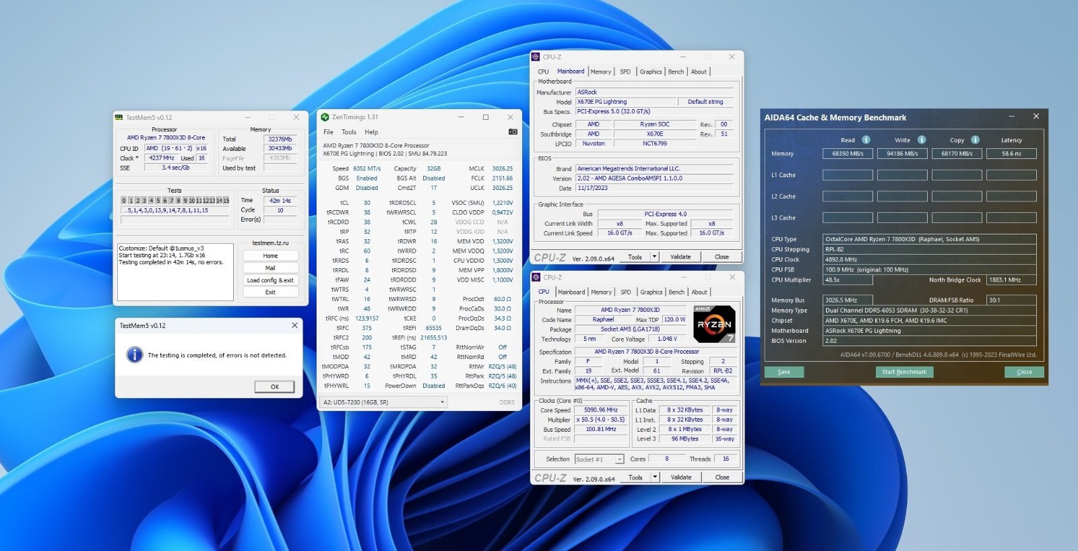Open Tools dropdown arrow in upper CPU-Z
This screenshot has width=1078, height=551.
tap(654, 257)
